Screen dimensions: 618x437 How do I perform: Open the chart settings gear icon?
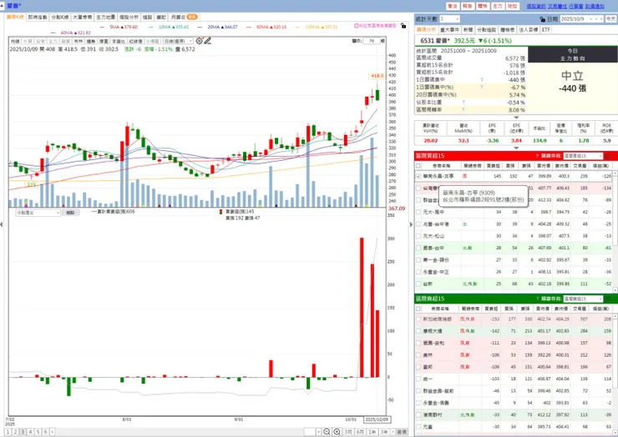tap(199, 41)
